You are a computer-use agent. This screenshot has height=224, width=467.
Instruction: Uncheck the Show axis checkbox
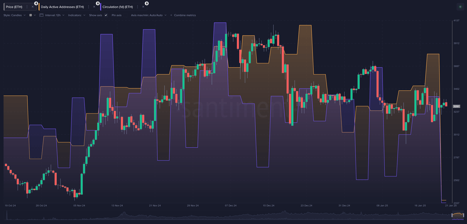pyautogui.click(x=106, y=15)
